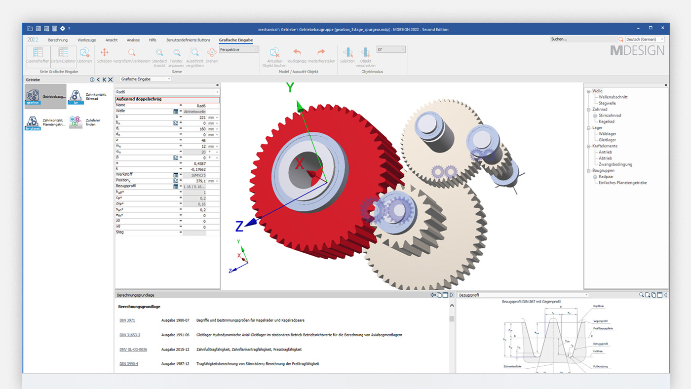Select Einfaches Planetengetriebe tree item
Image resolution: width=691 pixels, height=389 pixels.
coord(622,183)
